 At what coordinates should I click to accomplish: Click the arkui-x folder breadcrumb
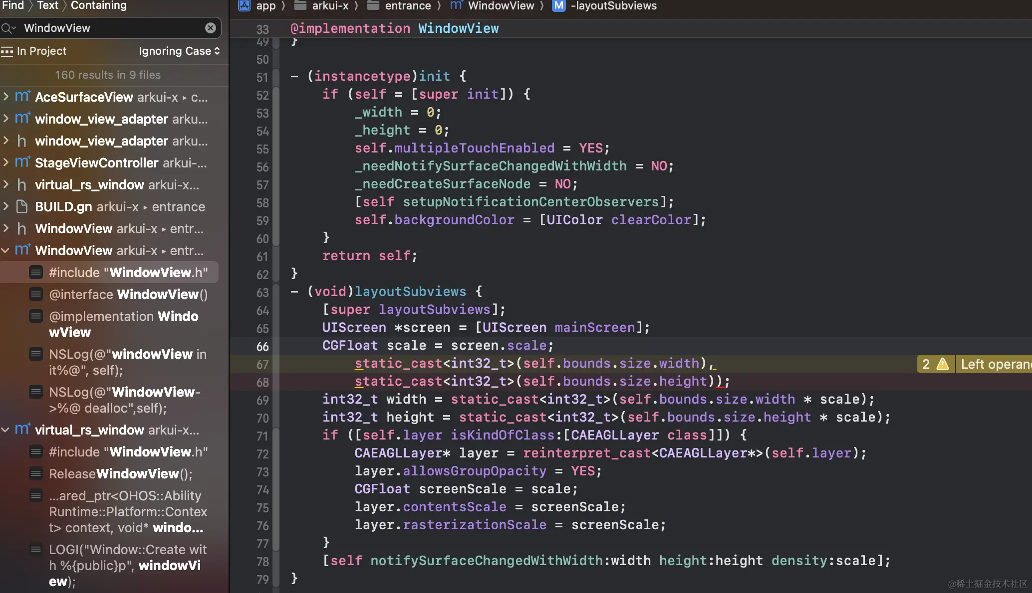click(330, 6)
